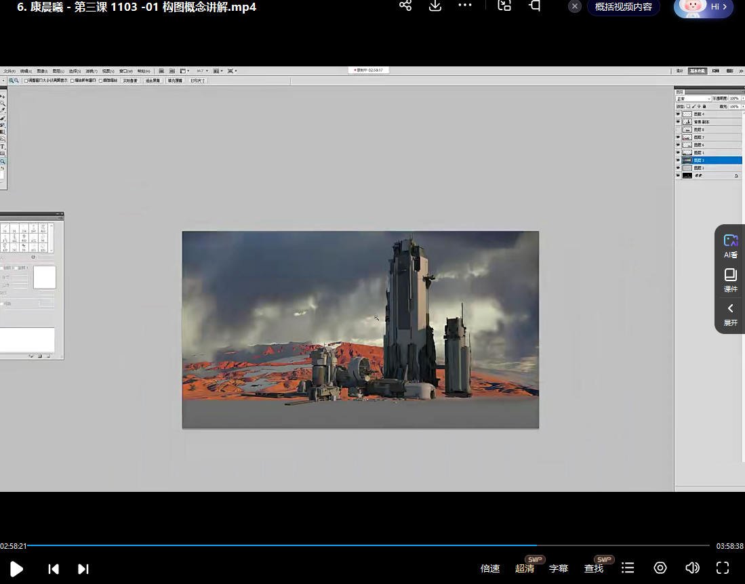The image size is (745, 584).
Task: Skip to the next video
Action: [83, 569]
